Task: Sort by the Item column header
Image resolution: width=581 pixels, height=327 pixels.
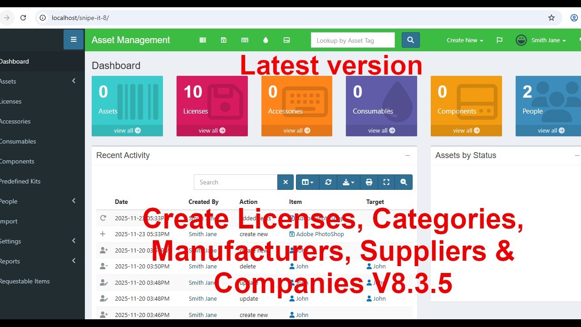Action: click(295, 202)
